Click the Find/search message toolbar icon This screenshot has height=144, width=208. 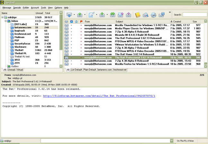pyautogui.click(x=146, y=15)
